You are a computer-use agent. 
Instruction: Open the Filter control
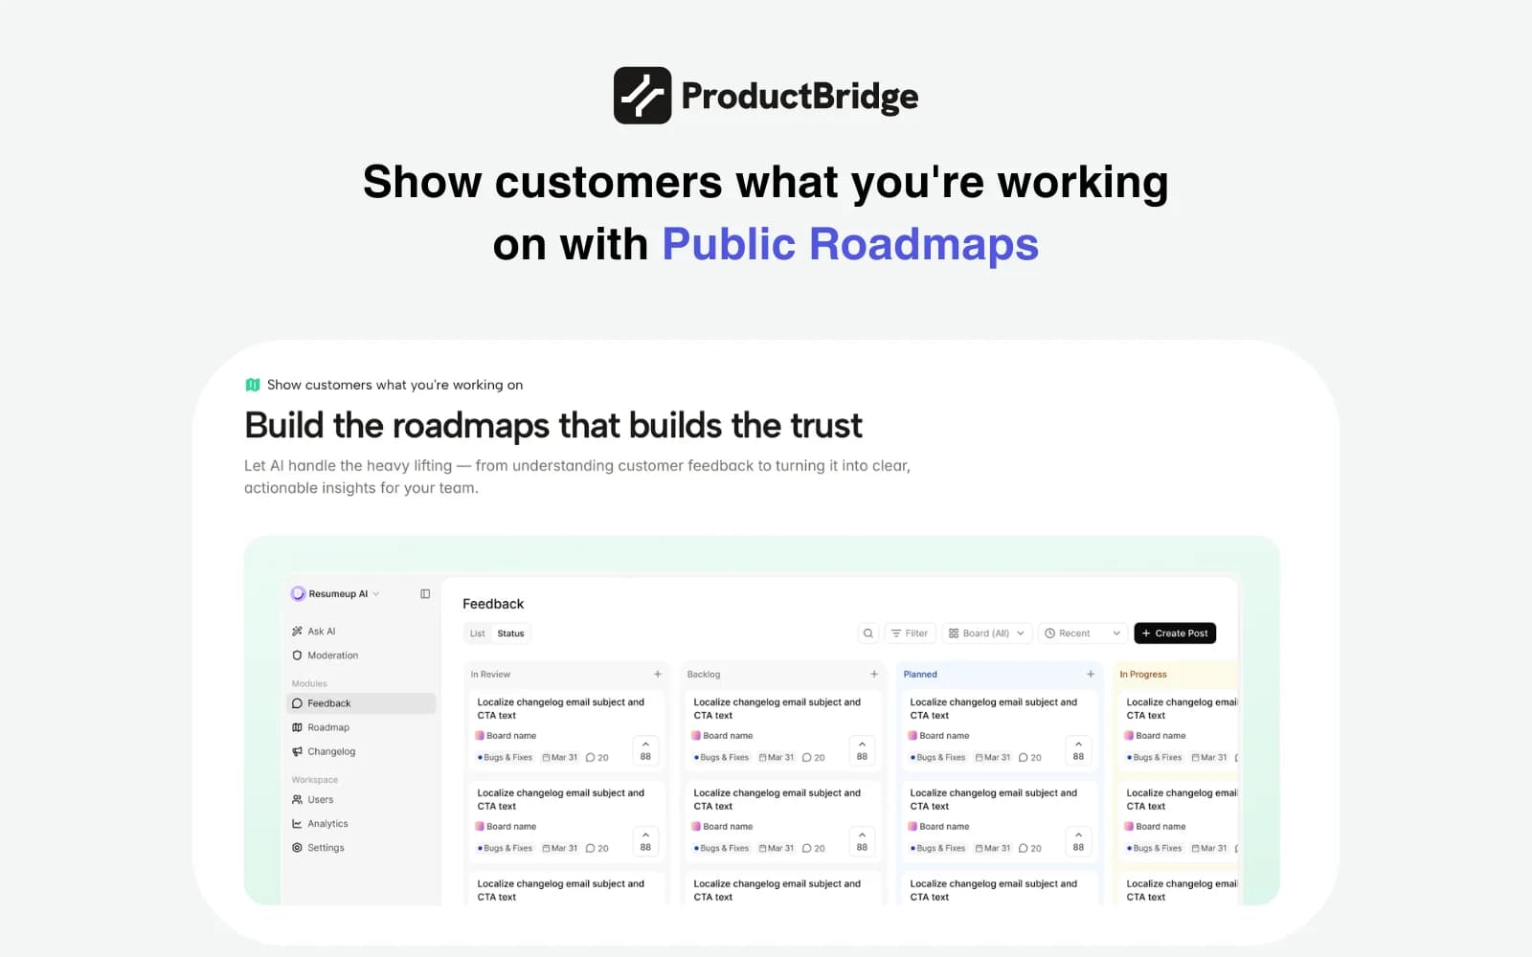pyautogui.click(x=910, y=633)
